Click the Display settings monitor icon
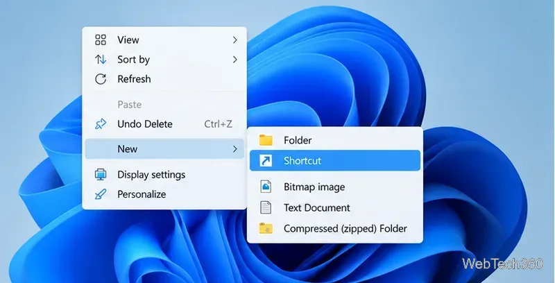Screen dimensions: 555x283 (x=101, y=175)
